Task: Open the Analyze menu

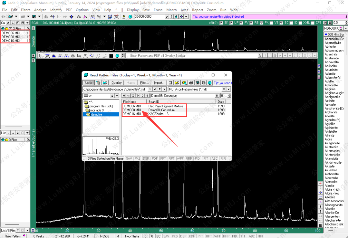Action: click(40, 10)
